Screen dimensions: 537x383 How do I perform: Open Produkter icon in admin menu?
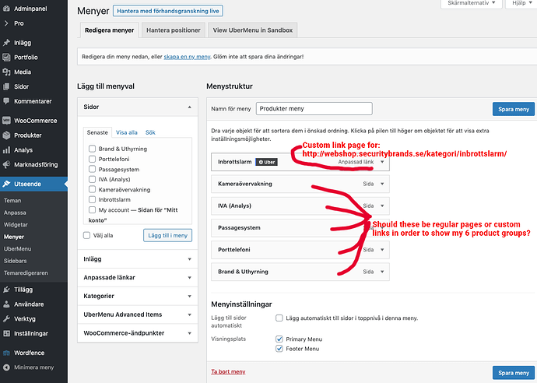[x=7, y=135]
